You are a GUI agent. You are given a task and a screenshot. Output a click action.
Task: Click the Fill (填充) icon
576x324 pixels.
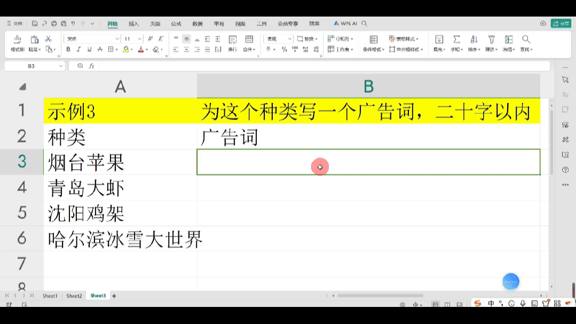439,39
